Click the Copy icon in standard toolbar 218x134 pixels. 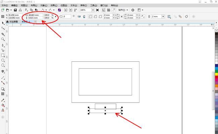pos(32,10)
